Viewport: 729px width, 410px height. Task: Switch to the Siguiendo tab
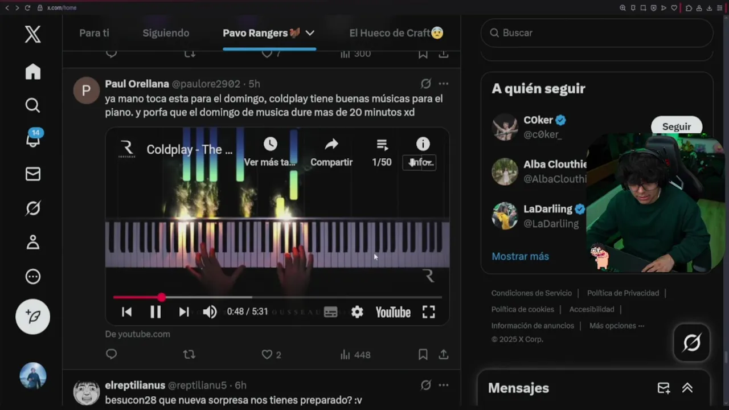[x=166, y=33]
